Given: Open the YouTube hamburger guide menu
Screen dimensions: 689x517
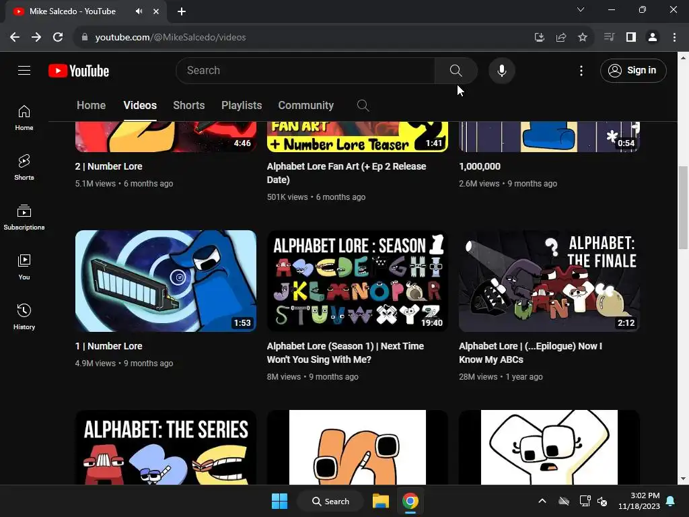Looking at the screenshot, I should [24, 70].
